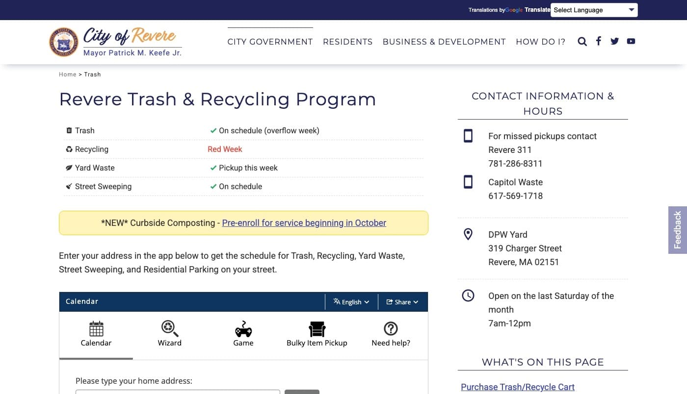Open the Business & Development menu

point(444,42)
